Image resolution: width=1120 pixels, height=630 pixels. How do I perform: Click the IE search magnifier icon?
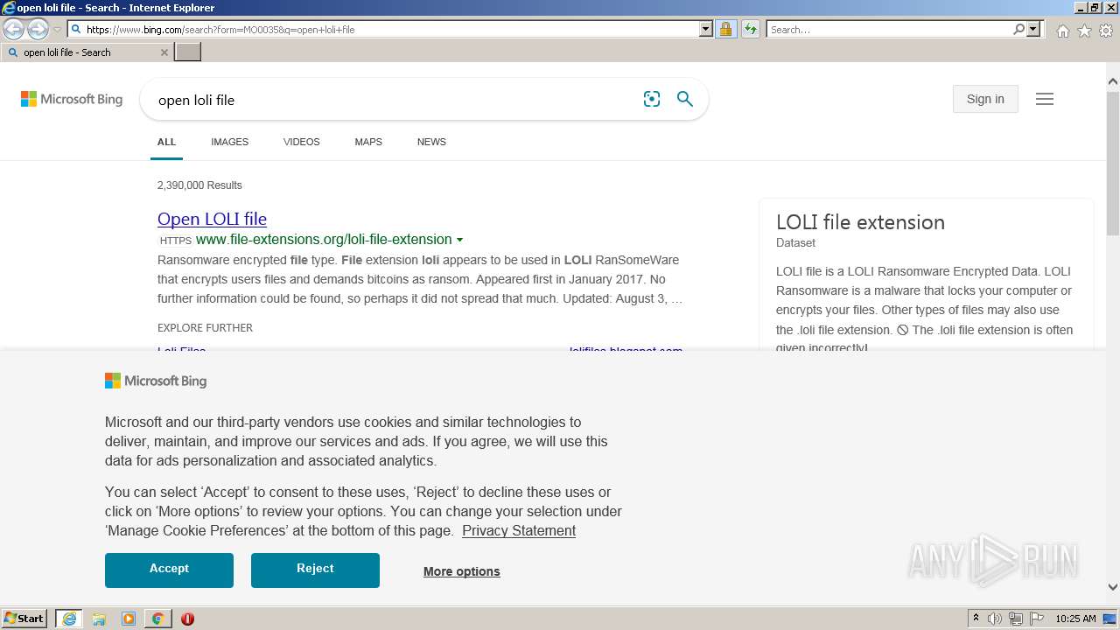[x=1018, y=29]
